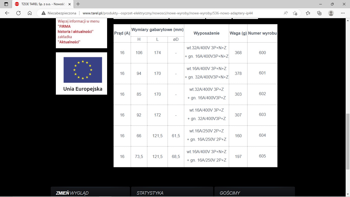Screen dimensions: 350x197
Task: Click the vertical page scrollbar thumb
Action: 348,141
